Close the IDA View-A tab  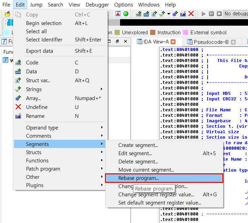point(173,42)
